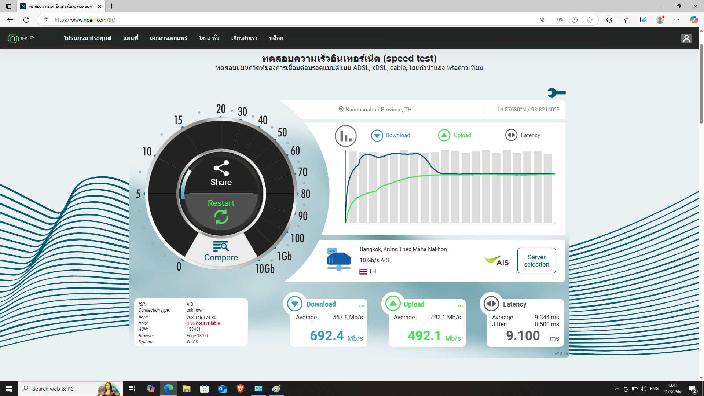Screen dimensions: 704x396
Task: Add page to favorites star
Action: pyautogui.click(x=590, y=20)
